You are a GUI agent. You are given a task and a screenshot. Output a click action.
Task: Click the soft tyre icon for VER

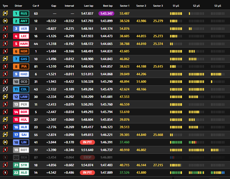pyautogui.click(x=5, y=28)
